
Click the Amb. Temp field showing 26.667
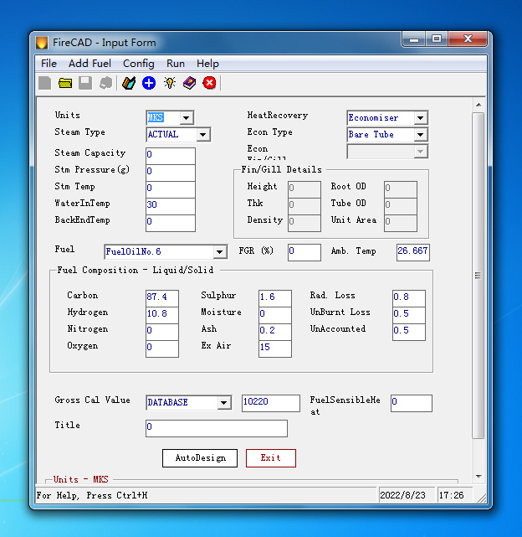413,252
